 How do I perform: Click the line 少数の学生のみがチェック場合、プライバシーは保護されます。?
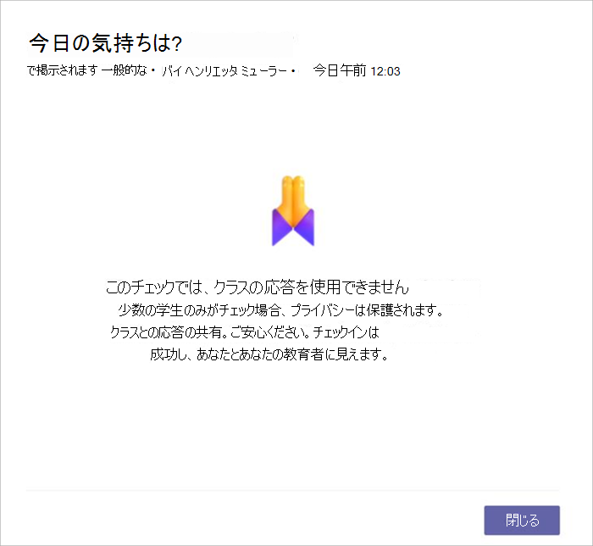pyautogui.click(x=280, y=310)
